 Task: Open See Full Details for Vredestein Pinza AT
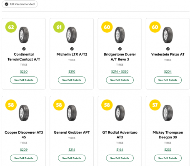pyautogui.click(x=168, y=80)
